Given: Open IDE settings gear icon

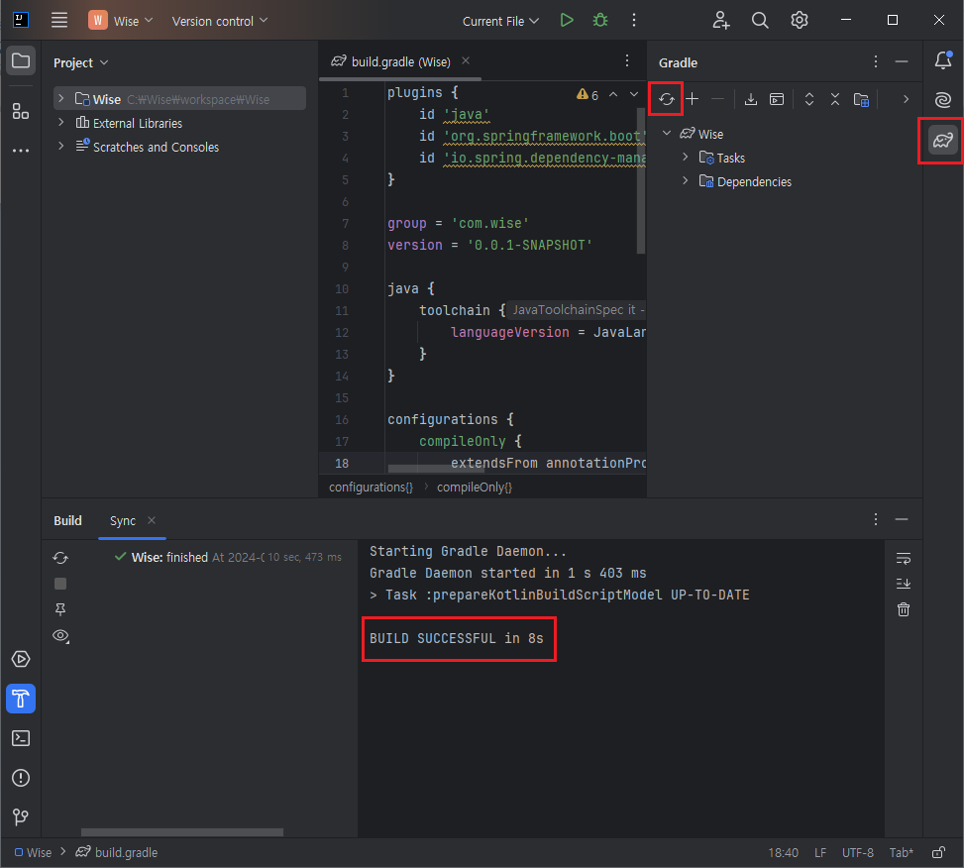Looking at the screenshot, I should coord(800,20).
